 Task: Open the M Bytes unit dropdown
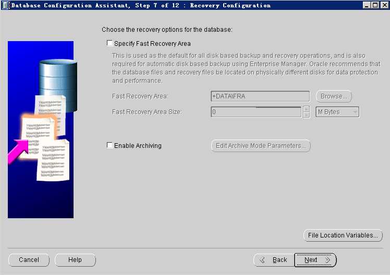(337, 112)
